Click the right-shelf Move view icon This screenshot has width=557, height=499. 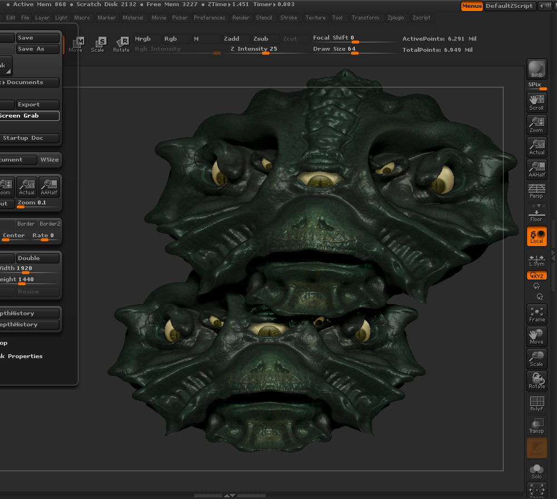coord(536,337)
